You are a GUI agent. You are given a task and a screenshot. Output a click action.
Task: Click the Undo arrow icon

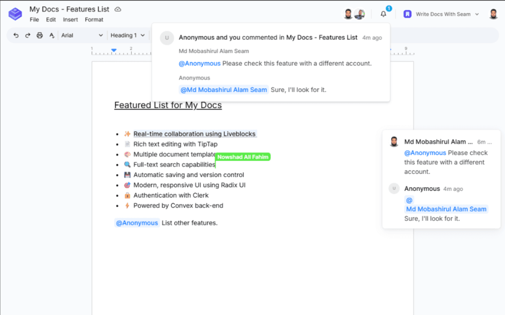click(16, 35)
